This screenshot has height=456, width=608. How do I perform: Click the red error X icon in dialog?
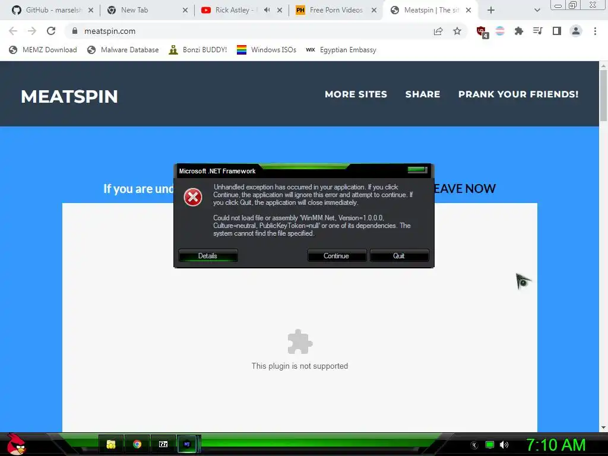193,197
